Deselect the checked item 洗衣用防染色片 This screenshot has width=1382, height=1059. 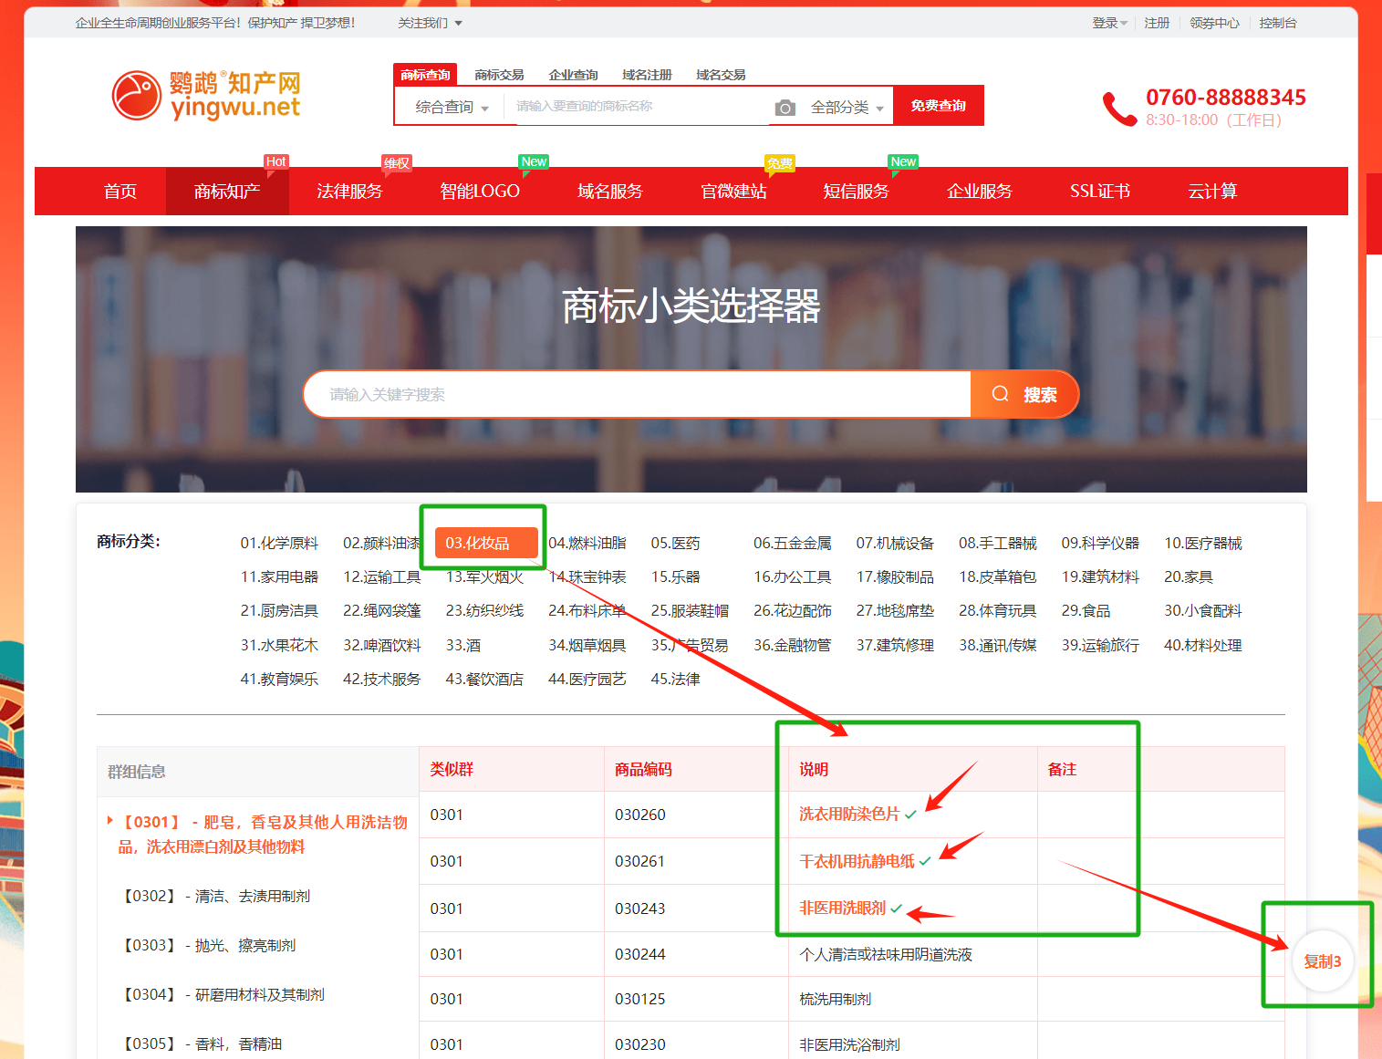pyautogui.click(x=849, y=814)
